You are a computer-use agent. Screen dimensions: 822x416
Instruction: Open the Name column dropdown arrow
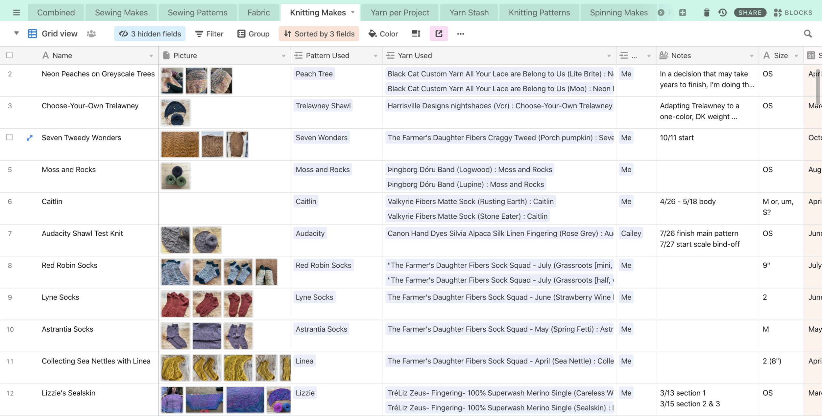(151, 56)
